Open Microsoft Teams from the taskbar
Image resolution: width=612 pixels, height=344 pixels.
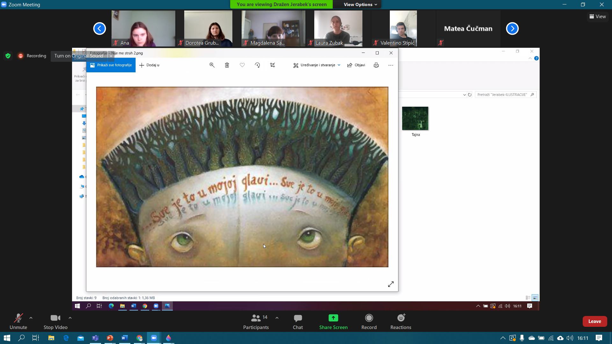point(95,338)
